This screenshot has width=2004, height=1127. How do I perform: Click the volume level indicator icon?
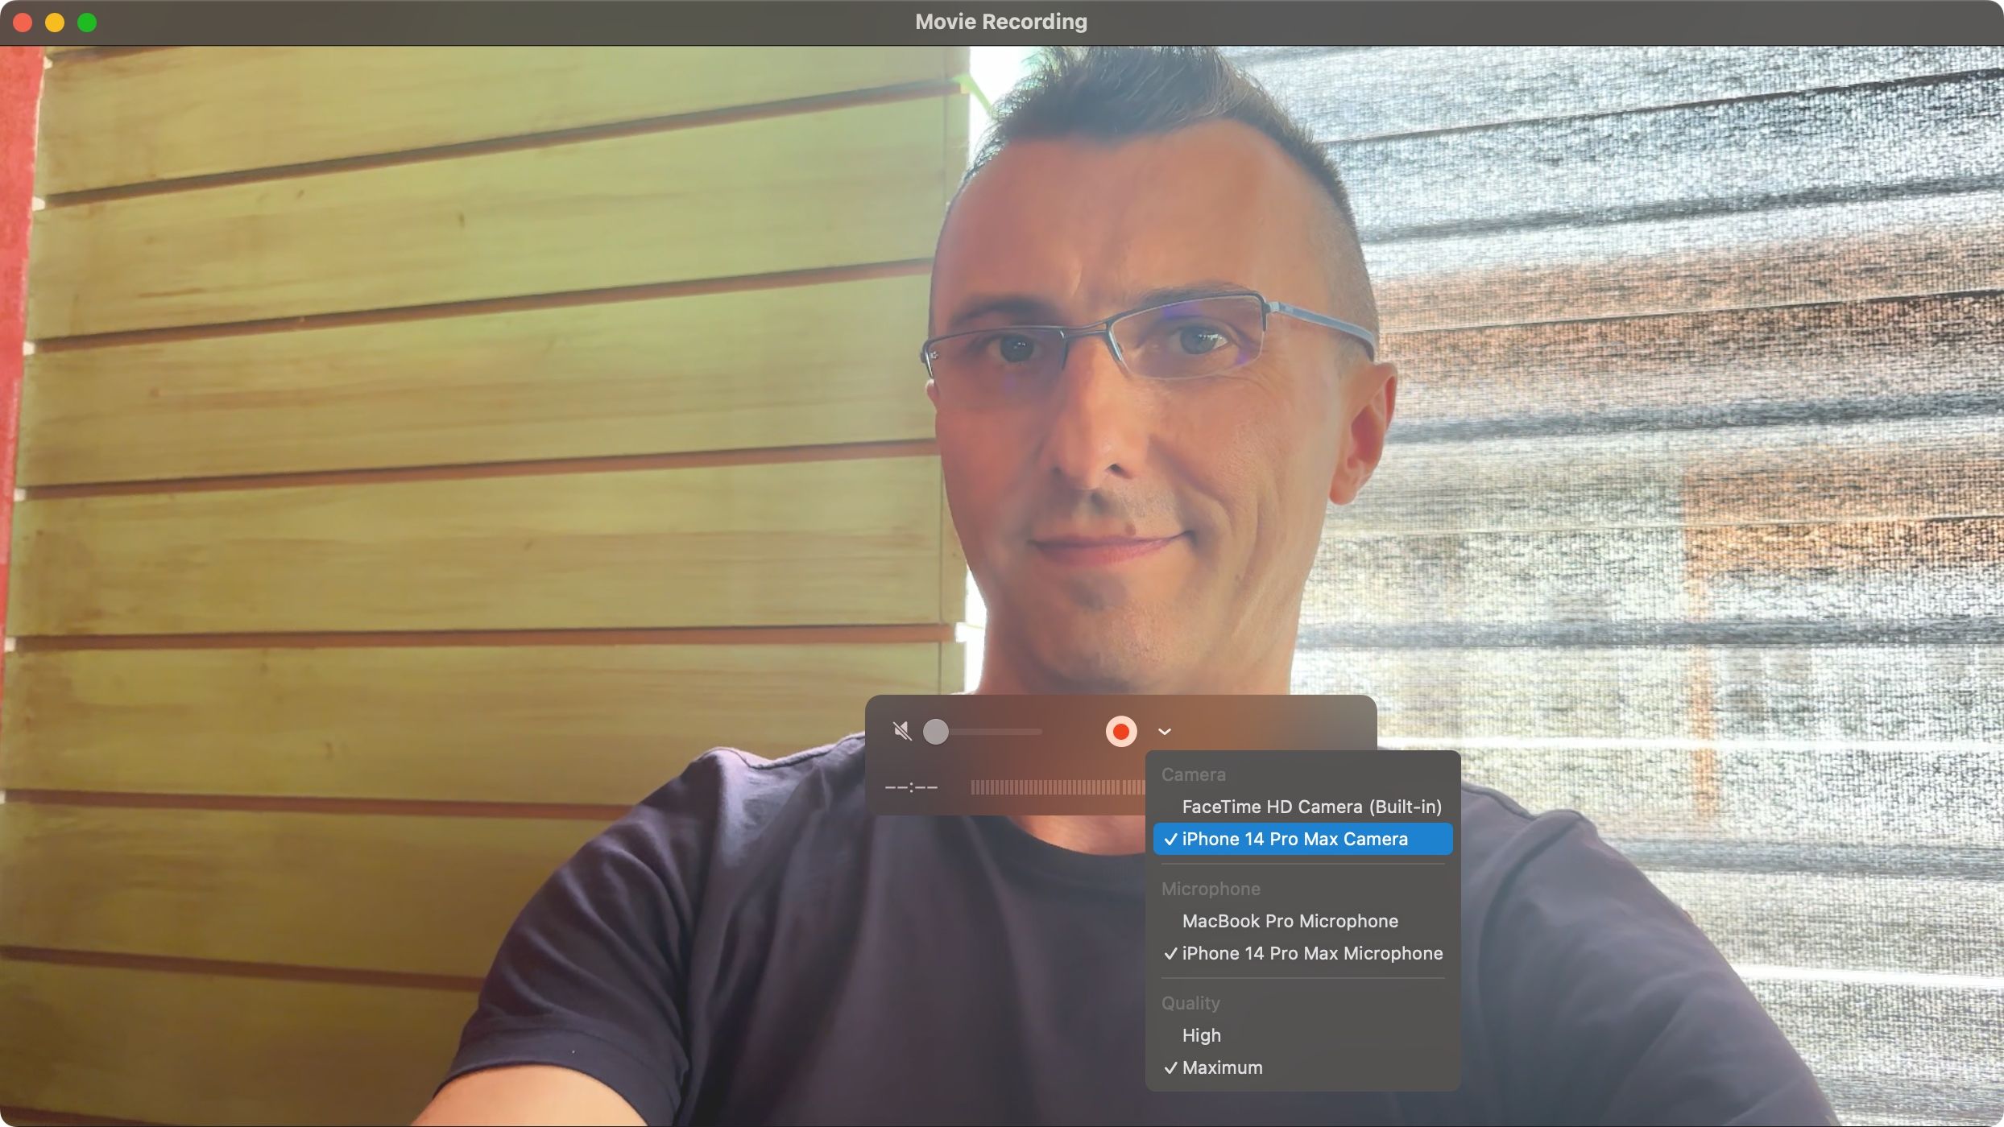901,731
